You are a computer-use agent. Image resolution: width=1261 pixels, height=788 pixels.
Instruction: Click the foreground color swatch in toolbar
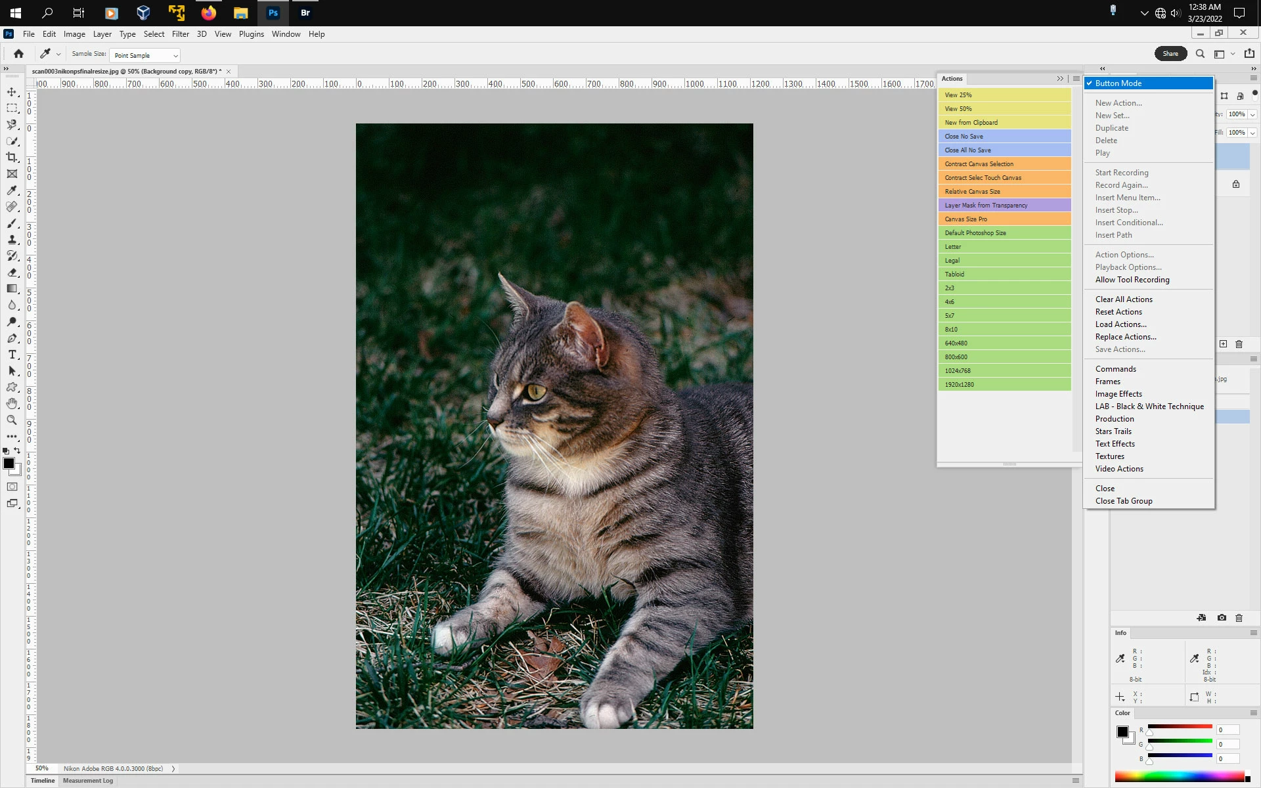pos(9,464)
